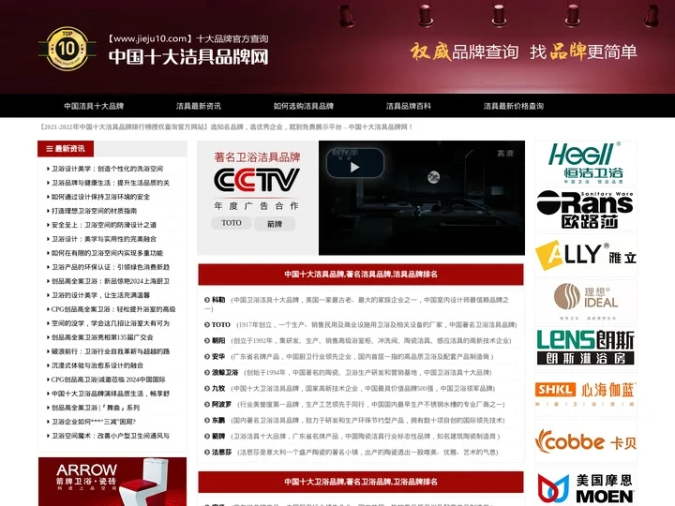Select the TOTO brand button

232,223
